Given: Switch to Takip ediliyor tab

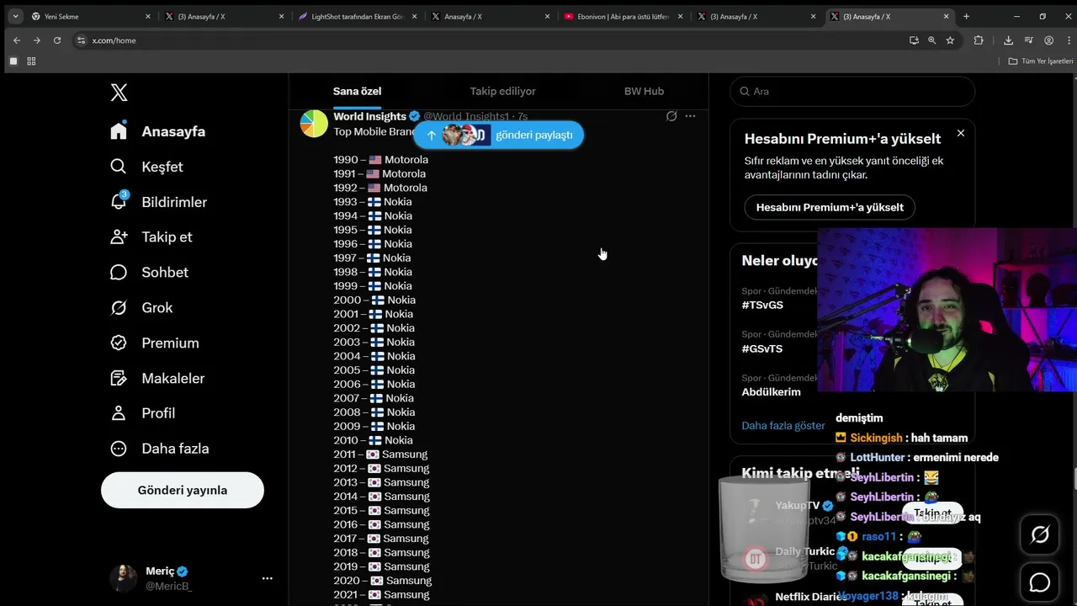Looking at the screenshot, I should [502, 91].
